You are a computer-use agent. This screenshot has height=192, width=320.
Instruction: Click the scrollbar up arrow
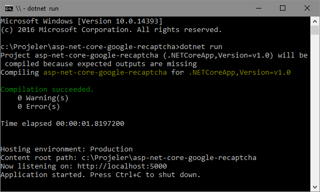(x=315, y=21)
